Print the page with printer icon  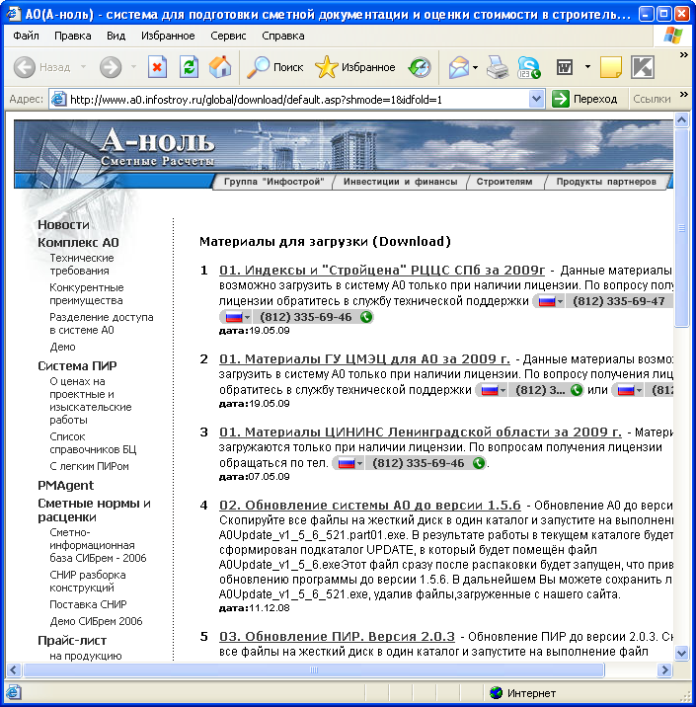[x=498, y=67]
